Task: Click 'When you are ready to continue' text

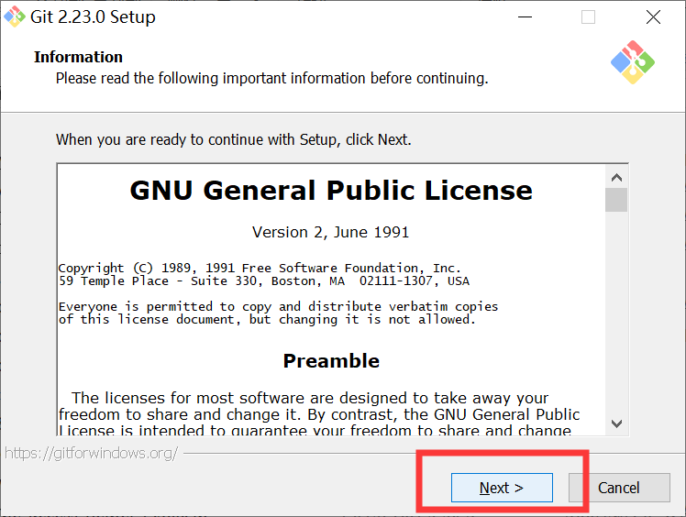Action: [234, 139]
